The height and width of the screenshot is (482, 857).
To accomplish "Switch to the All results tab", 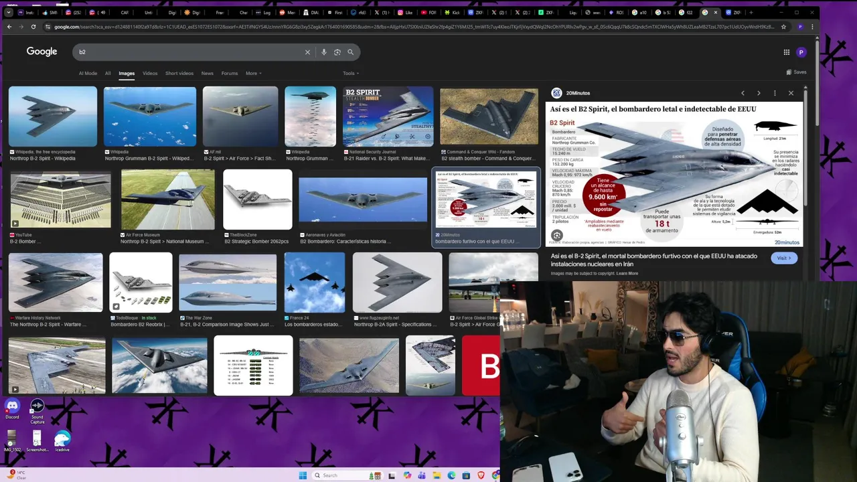I will point(108,73).
